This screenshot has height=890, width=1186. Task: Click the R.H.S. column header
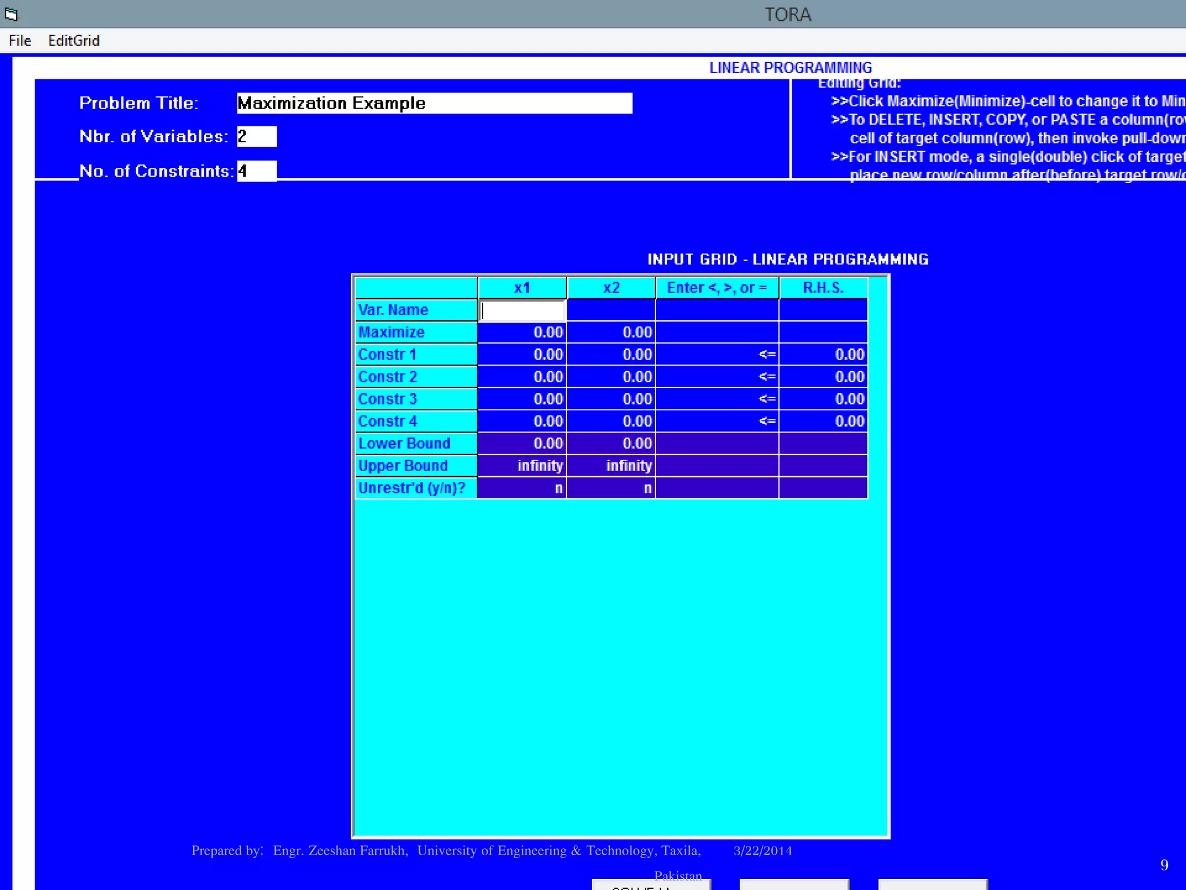tap(823, 287)
